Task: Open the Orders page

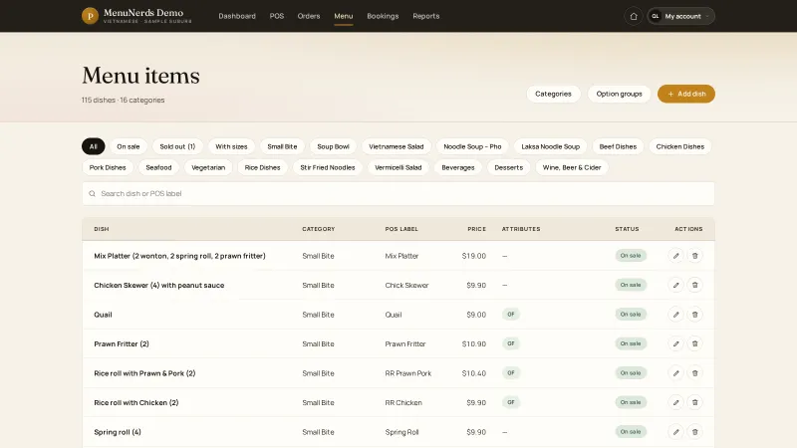Action: [309, 16]
